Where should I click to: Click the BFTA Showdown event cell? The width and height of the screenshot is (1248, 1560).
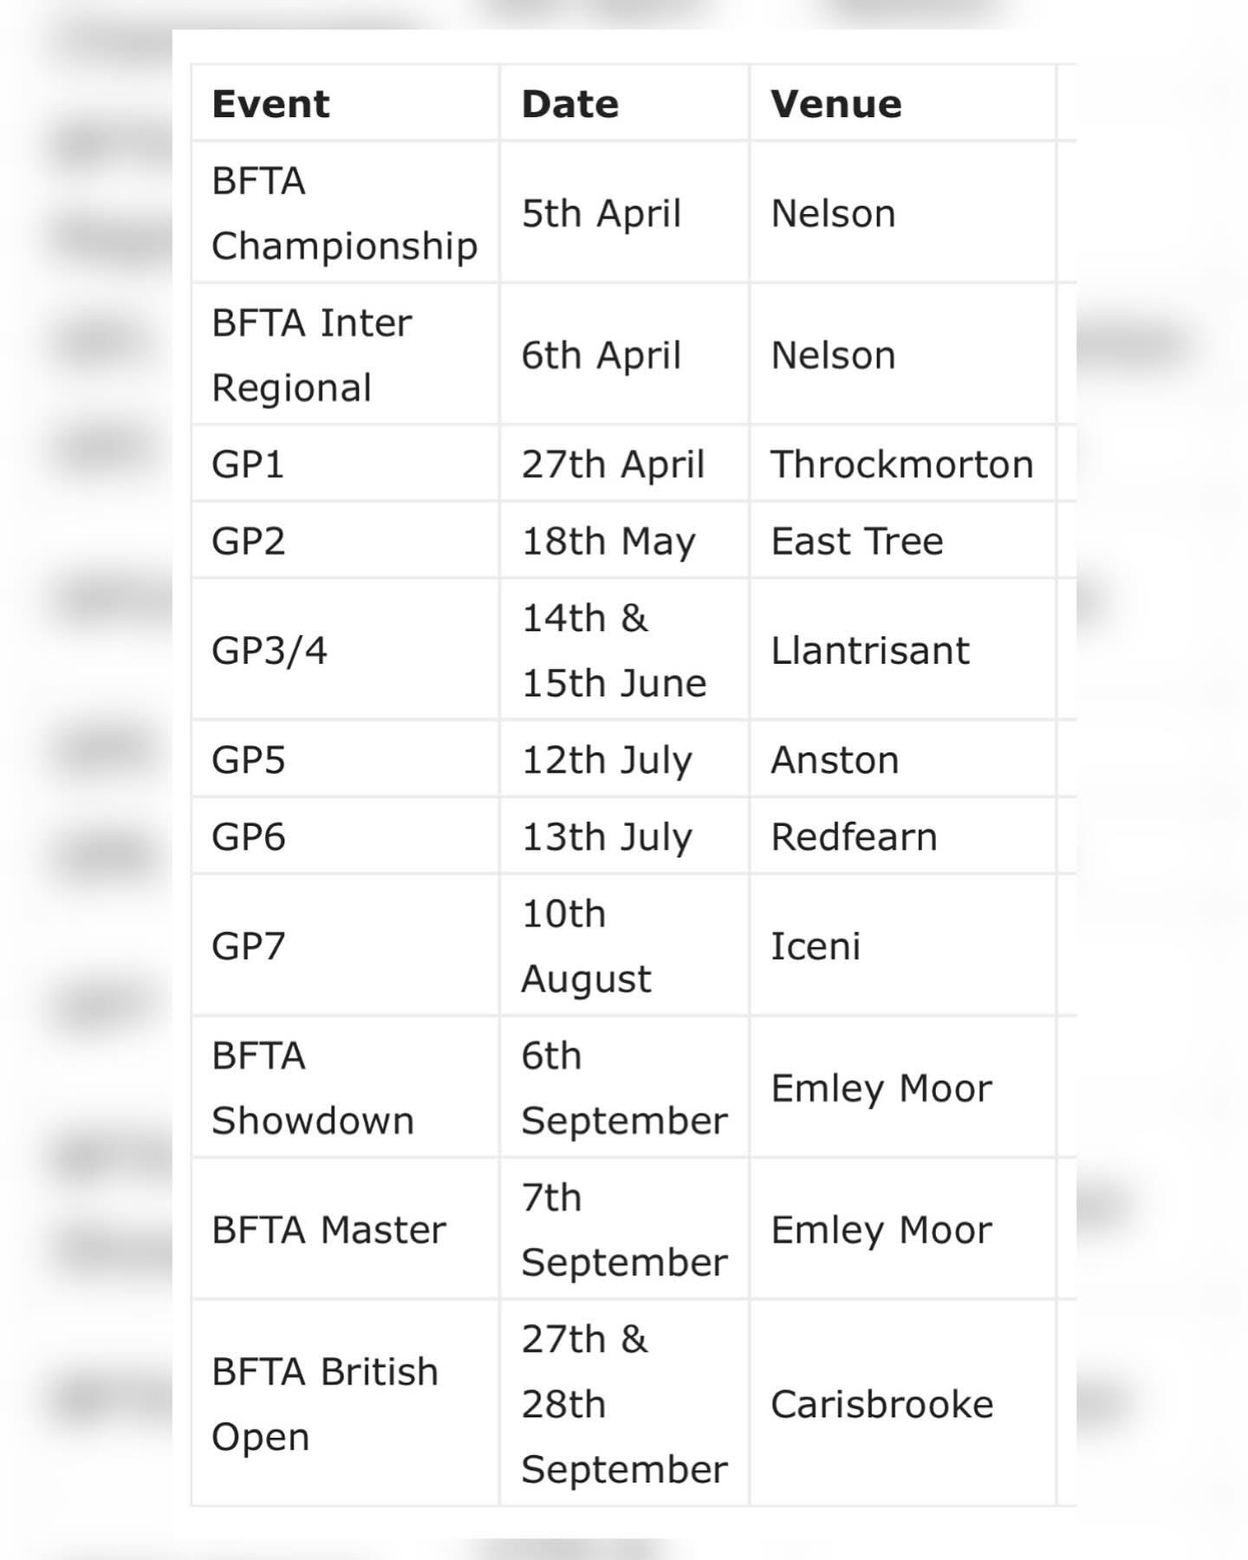[345, 1088]
